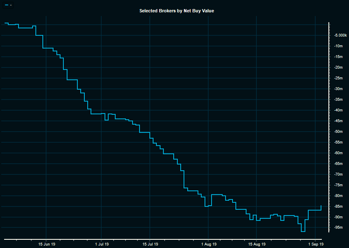This screenshot has height=248, width=349.
Task: Click the rightmost end of the blue line
Action: pyautogui.click(x=321, y=206)
